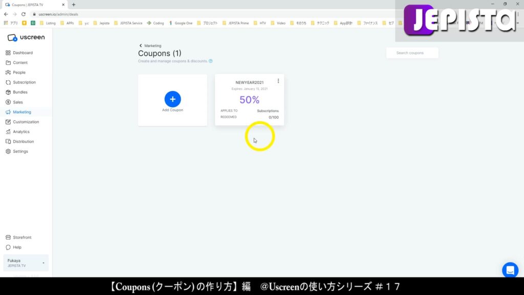Open Subscription menu item
The height and width of the screenshot is (295, 524).
point(24,82)
